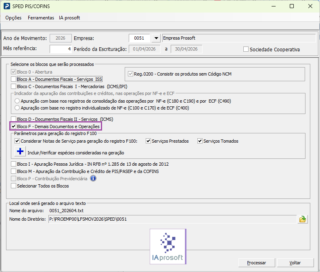This screenshot has height=272, width=320.
Task: Click the Bloco 0 - Abertura checkbox
Action: [14, 72]
